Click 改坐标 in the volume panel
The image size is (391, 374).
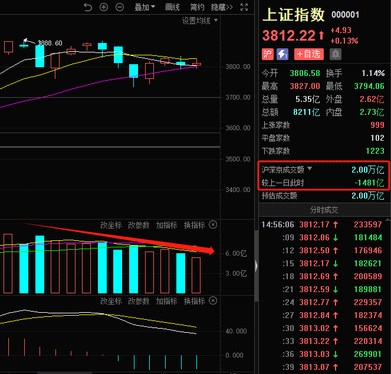pos(111,225)
